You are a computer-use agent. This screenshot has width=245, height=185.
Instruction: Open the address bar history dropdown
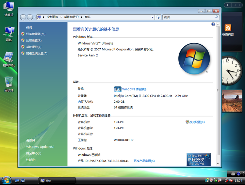pyautogui.click(x=152, y=17)
